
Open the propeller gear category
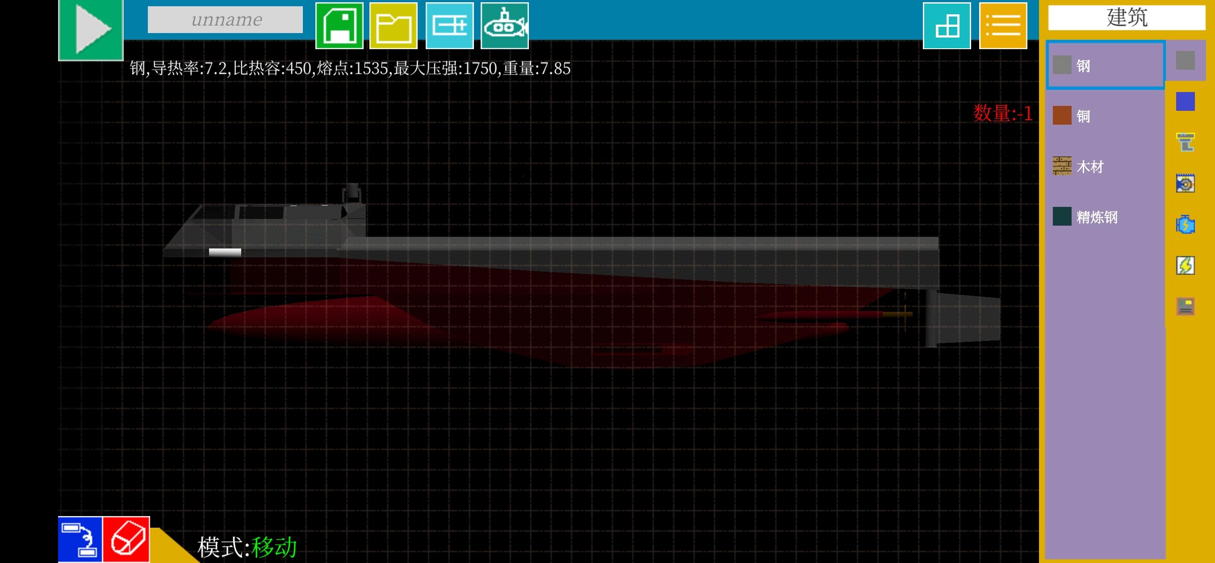[x=1185, y=183]
